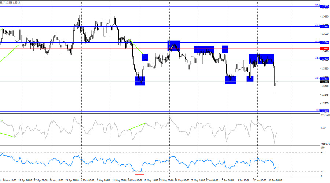Click the 18 May 16:00 date label

tap(151, 180)
